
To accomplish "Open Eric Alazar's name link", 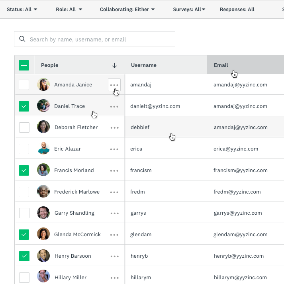I will click(68, 149).
